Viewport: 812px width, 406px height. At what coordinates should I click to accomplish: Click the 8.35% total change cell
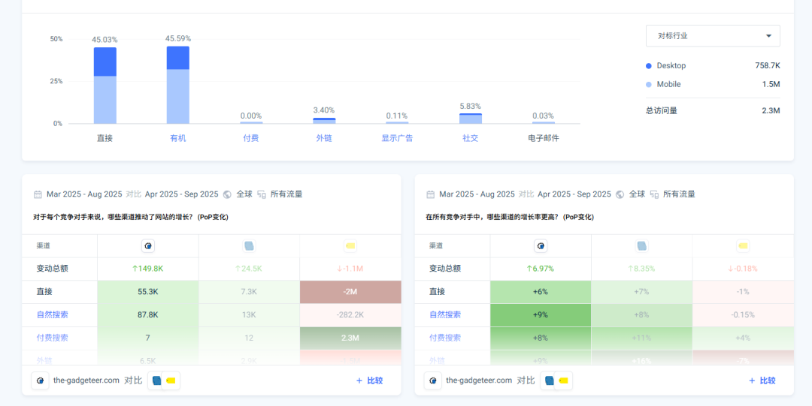(642, 269)
